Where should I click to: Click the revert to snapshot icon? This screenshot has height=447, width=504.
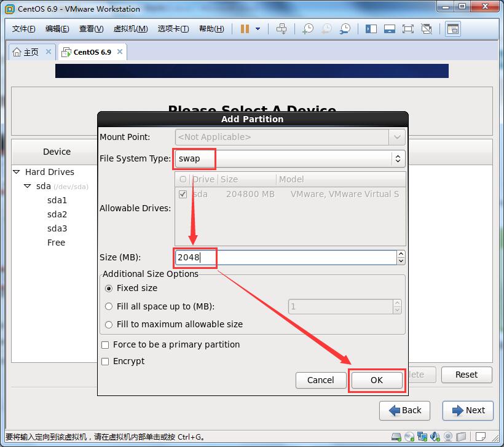pos(326,29)
